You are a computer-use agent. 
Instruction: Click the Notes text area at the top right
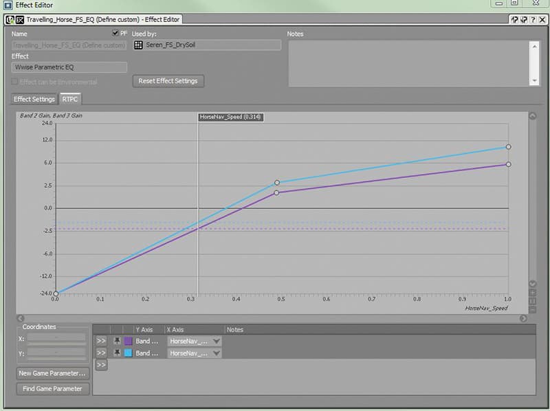click(x=408, y=63)
